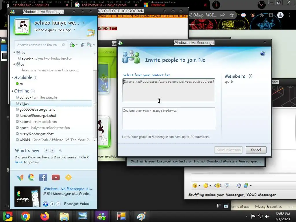Image resolution: width=296 pixels, height=222 pixels.
Task: Click the e-mail addresses field in invite dialog
Action: click(x=169, y=90)
